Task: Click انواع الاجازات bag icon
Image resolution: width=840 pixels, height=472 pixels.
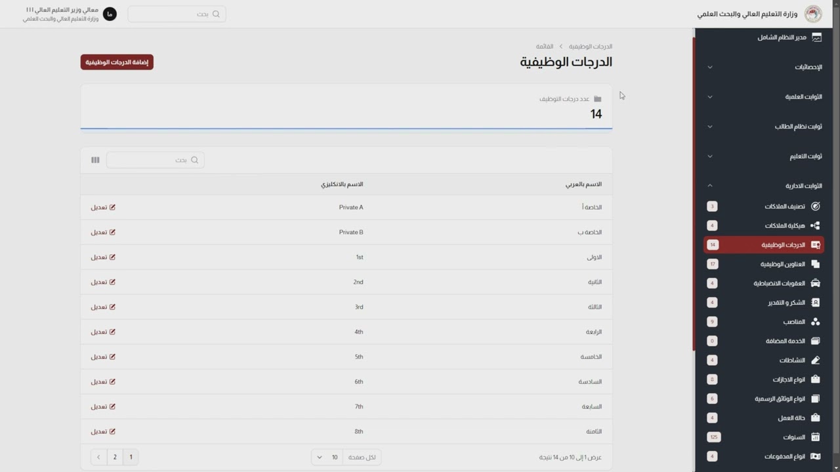Action: click(815, 380)
